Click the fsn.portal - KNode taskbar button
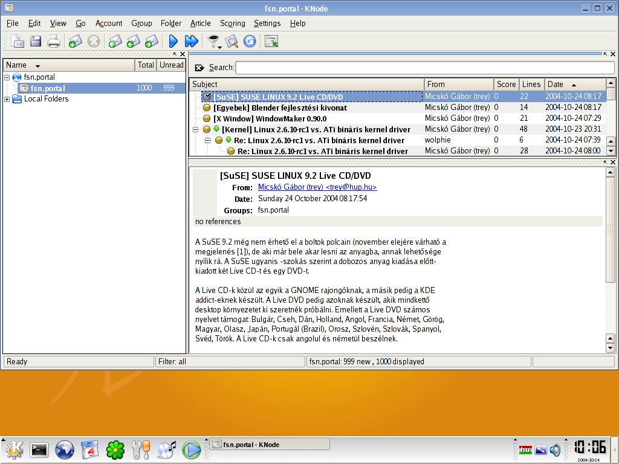 point(269,445)
